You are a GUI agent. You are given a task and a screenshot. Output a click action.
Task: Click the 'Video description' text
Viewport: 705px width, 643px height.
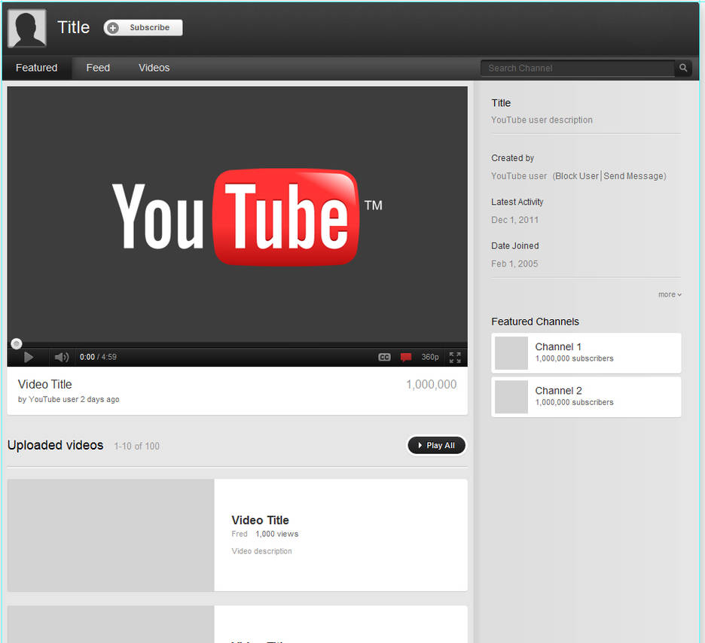[261, 551]
